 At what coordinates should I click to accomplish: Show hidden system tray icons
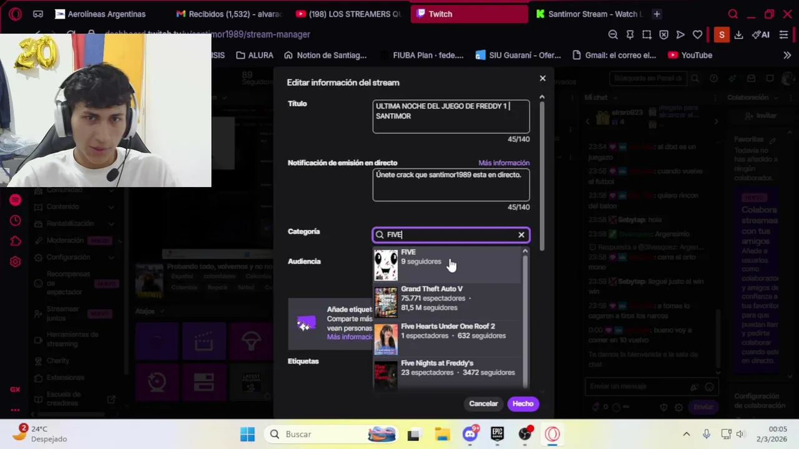tap(686, 434)
